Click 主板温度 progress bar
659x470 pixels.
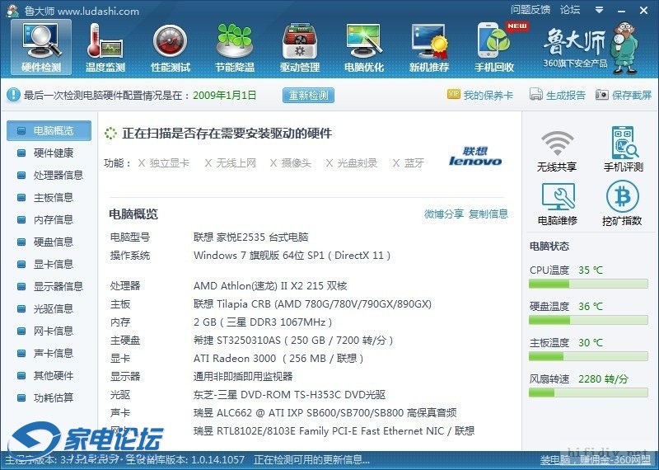[x=588, y=357]
